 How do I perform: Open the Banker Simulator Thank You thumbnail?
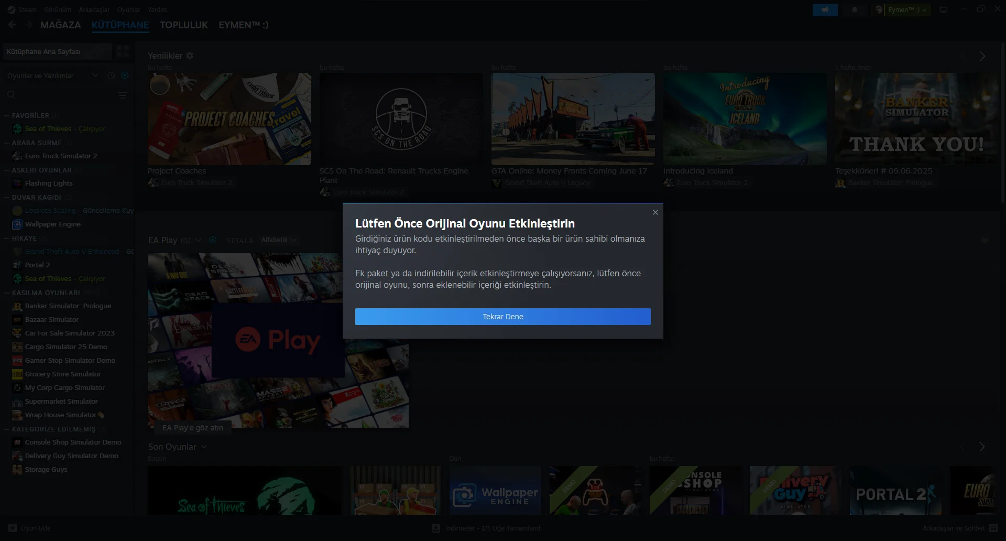point(917,119)
